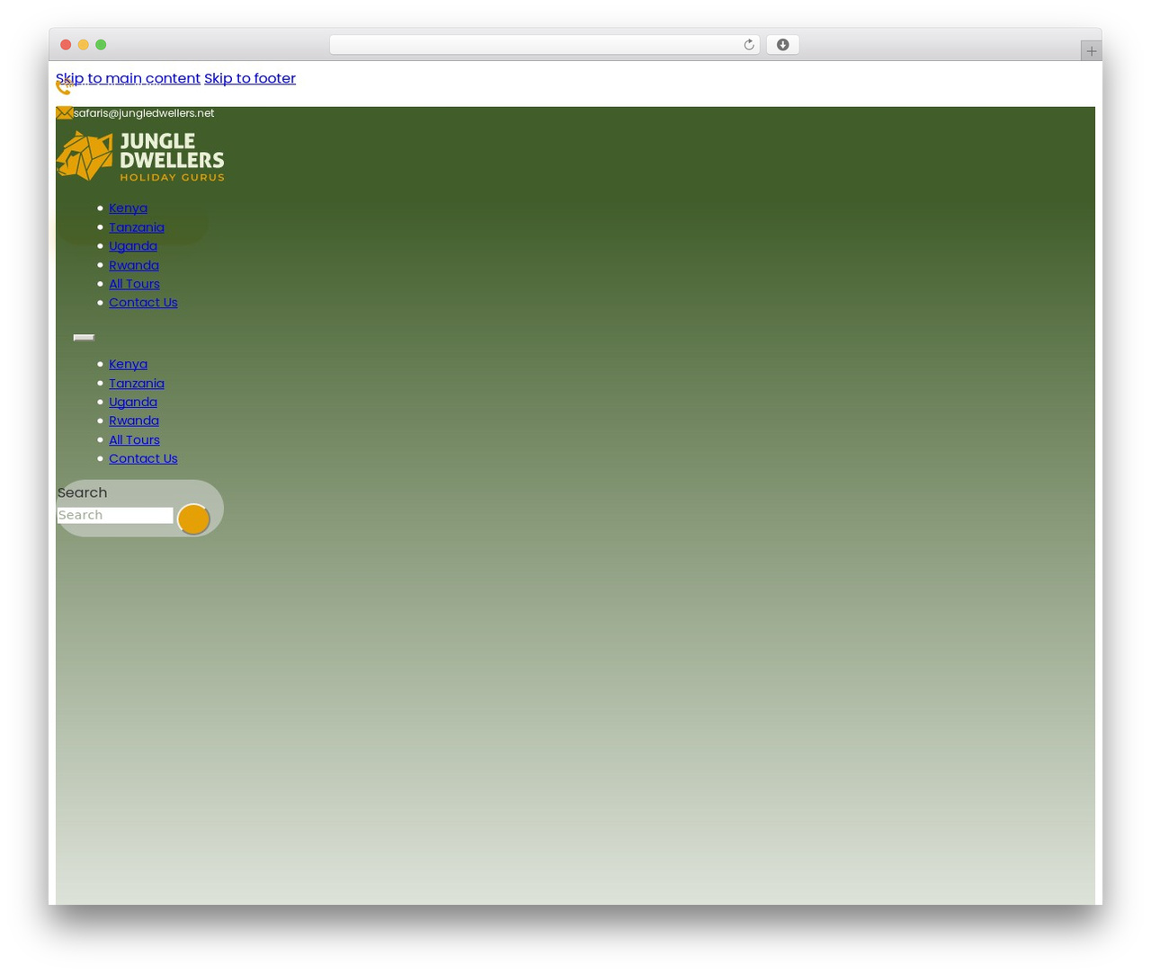Click the browser reload icon
The image size is (1151, 974).
(x=748, y=45)
